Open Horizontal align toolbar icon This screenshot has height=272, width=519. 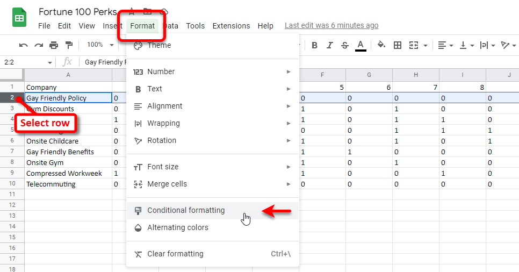coord(442,45)
